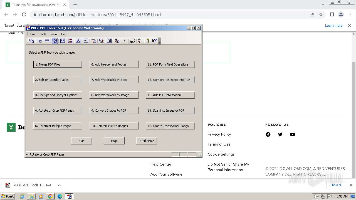
Task: Click the Help button at dialog bottom
Action: point(114,141)
